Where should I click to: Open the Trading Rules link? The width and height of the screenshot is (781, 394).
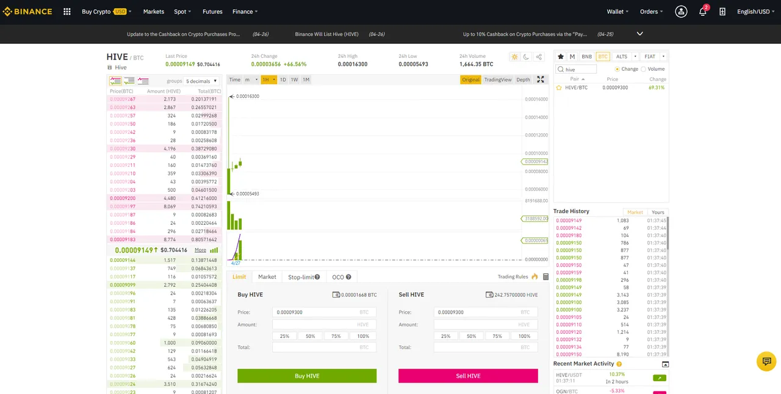(x=513, y=277)
